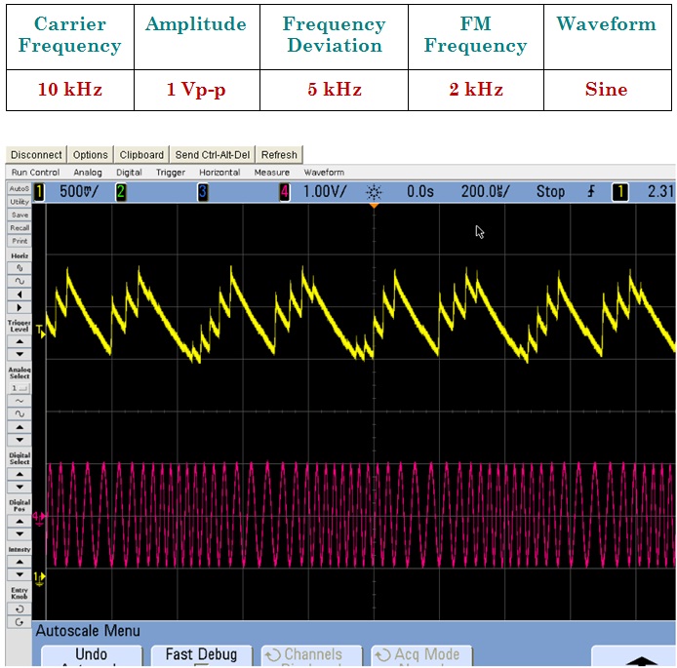Viewport: 677px width, 668px height.
Task: Open the Measure menu
Action: pyautogui.click(x=271, y=173)
